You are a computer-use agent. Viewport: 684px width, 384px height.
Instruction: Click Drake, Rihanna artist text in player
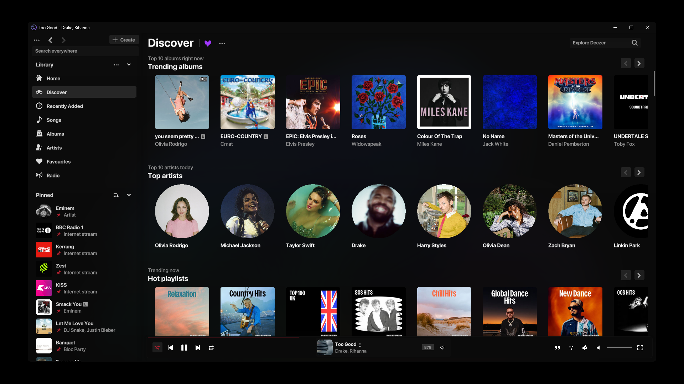(x=351, y=351)
